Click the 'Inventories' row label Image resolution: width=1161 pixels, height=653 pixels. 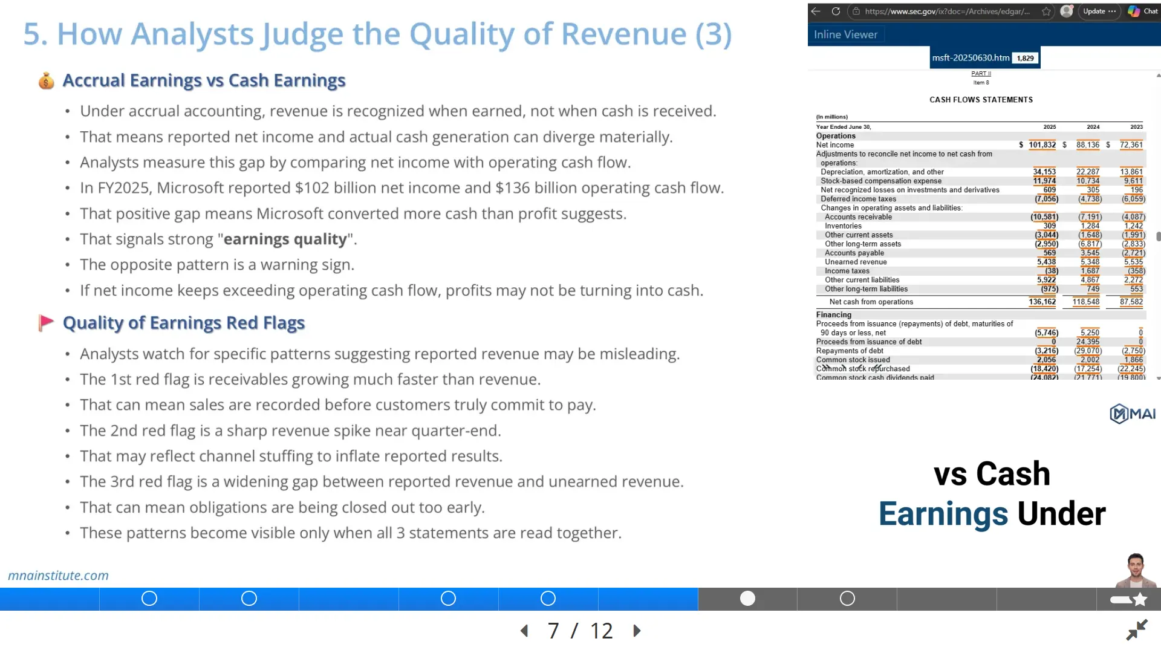[x=843, y=226]
